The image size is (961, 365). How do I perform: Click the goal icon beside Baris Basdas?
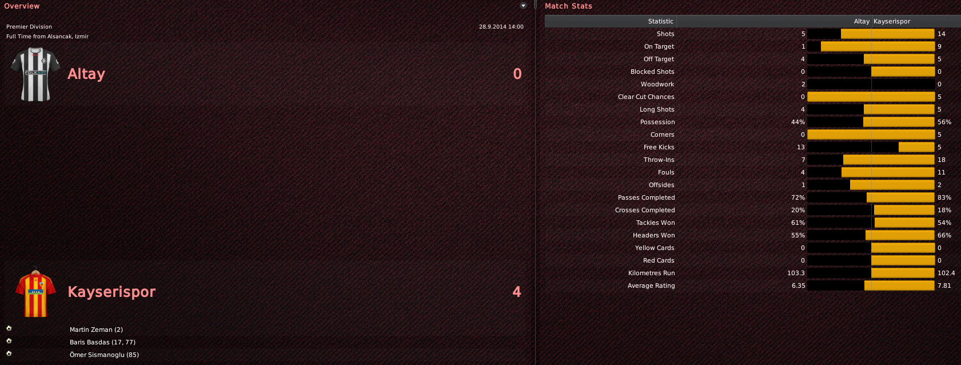9,341
